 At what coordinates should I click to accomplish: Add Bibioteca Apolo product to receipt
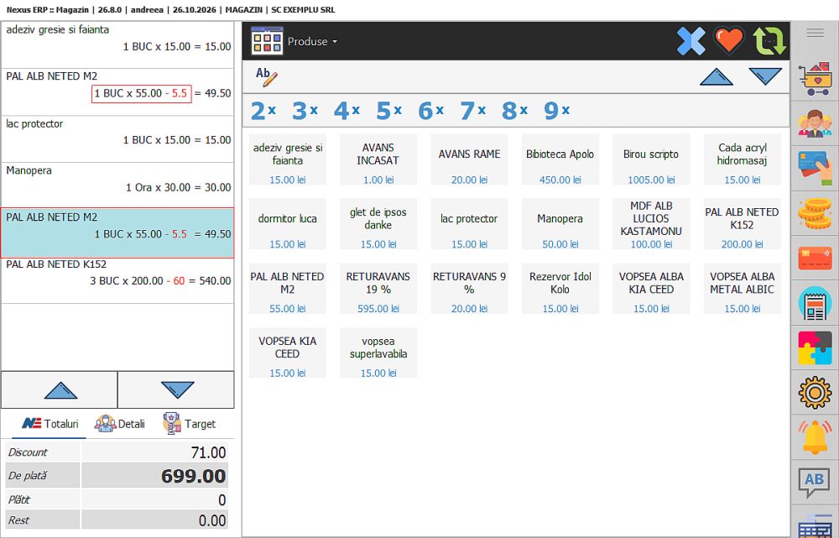pyautogui.click(x=560, y=159)
